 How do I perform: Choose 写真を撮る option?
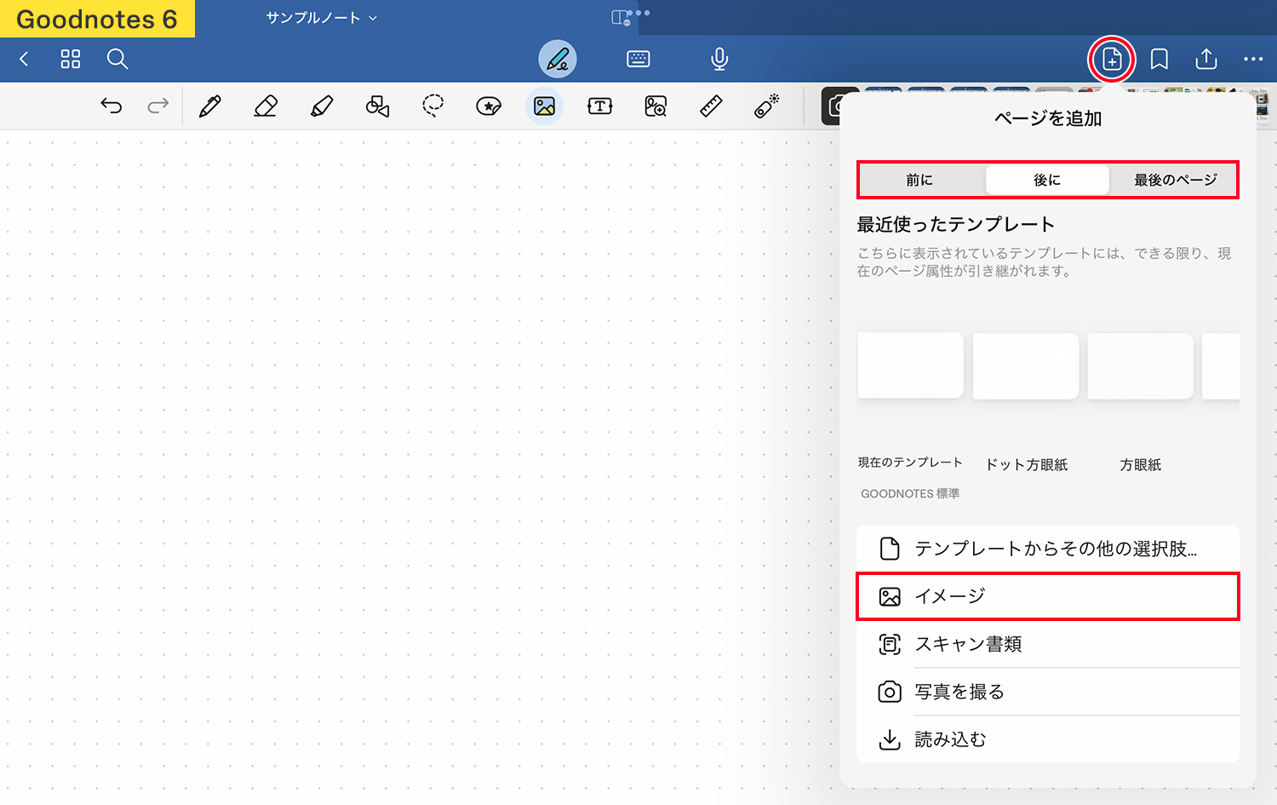click(x=1048, y=692)
